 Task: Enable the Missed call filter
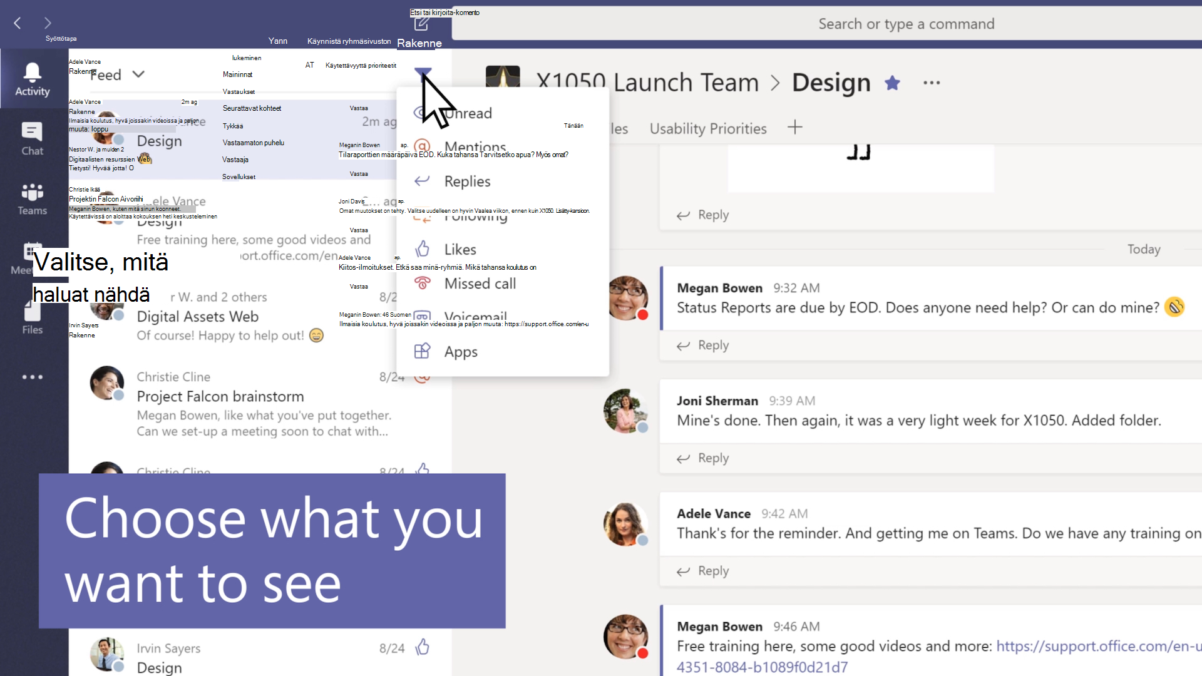(x=480, y=283)
